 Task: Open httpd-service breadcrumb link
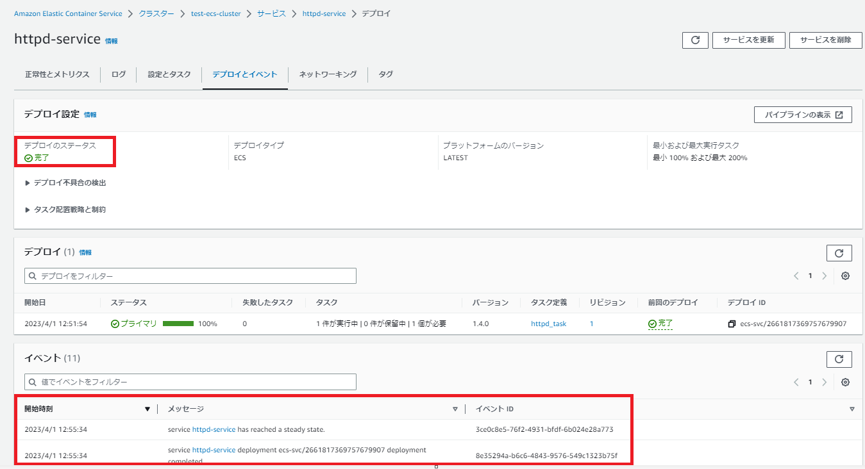pos(324,13)
